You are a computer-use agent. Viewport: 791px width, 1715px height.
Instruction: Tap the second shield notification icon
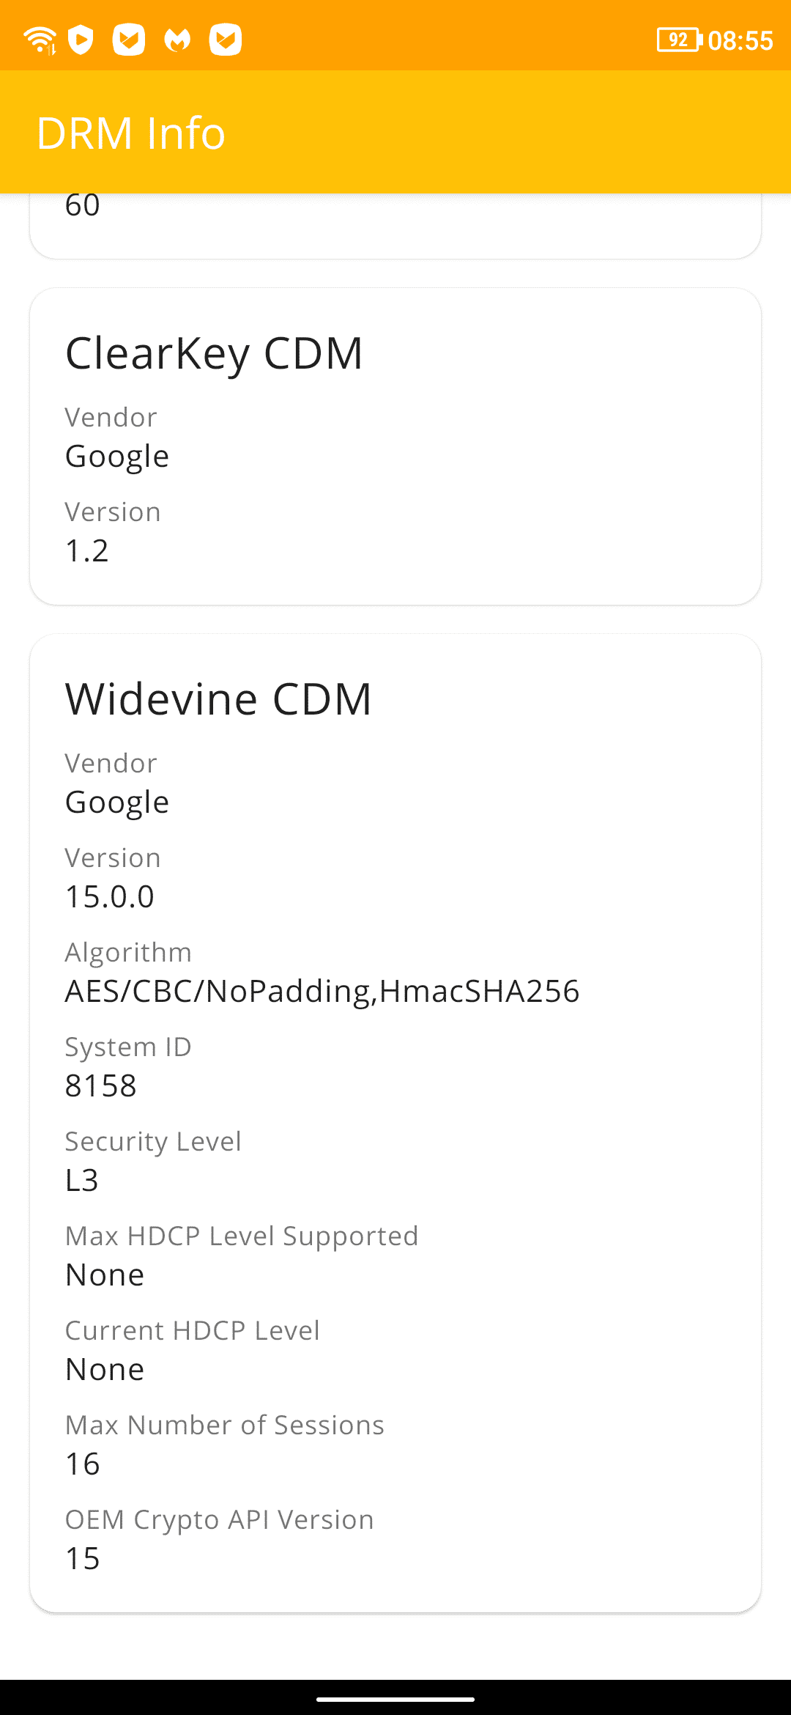pyautogui.click(x=129, y=40)
